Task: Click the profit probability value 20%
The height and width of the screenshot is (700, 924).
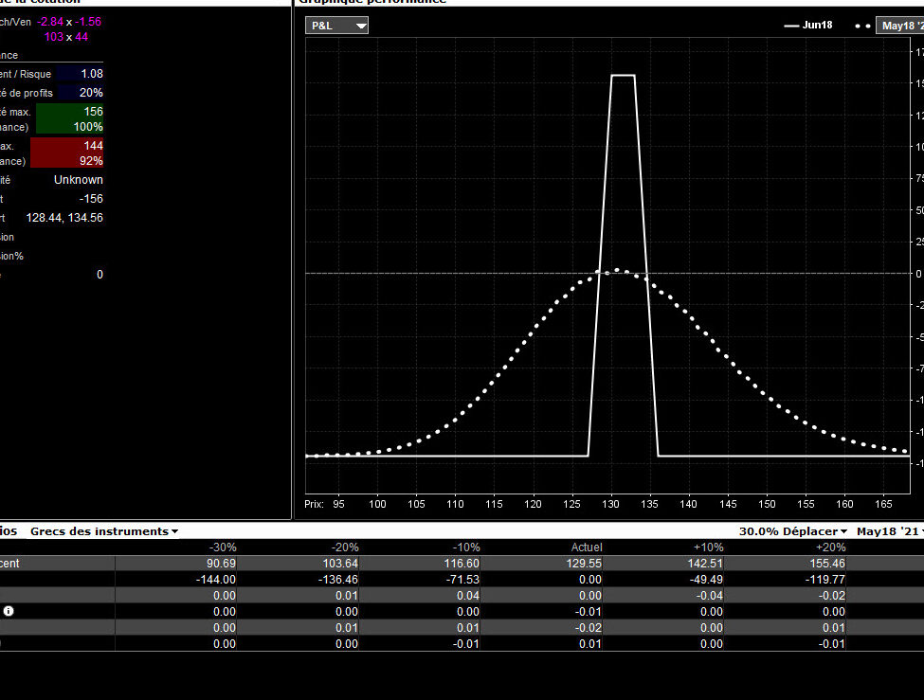Action: pos(91,93)
